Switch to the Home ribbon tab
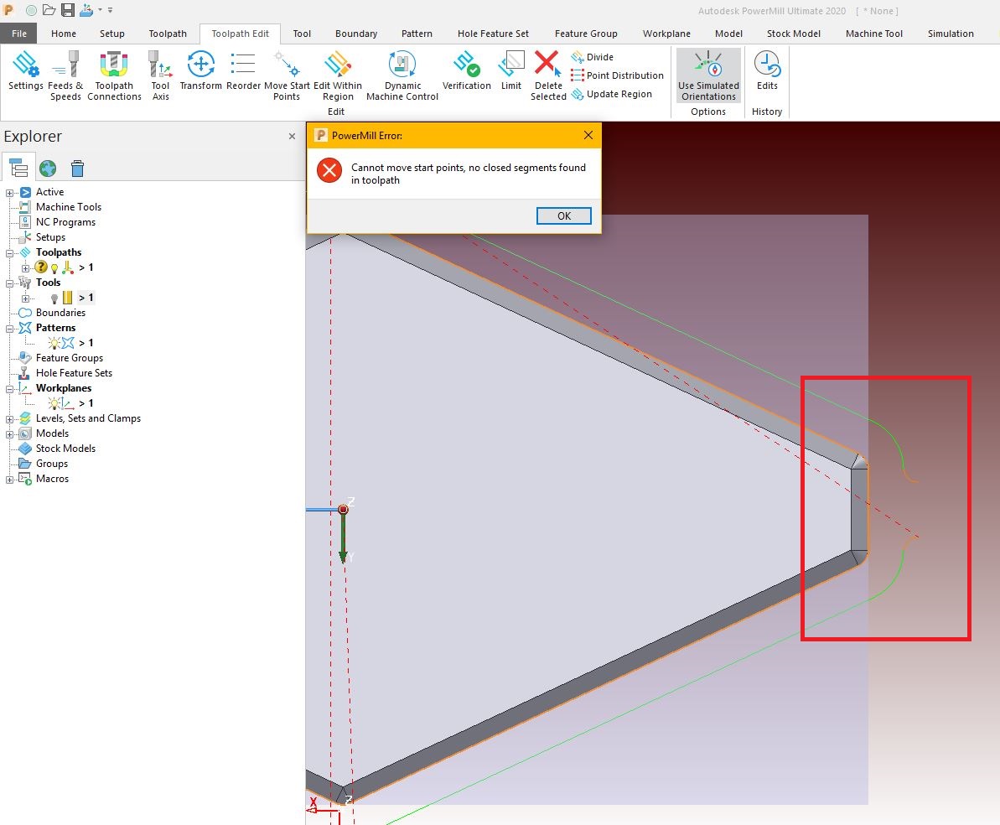Screen dimensions: 1000x825 [x=64, y=34]
